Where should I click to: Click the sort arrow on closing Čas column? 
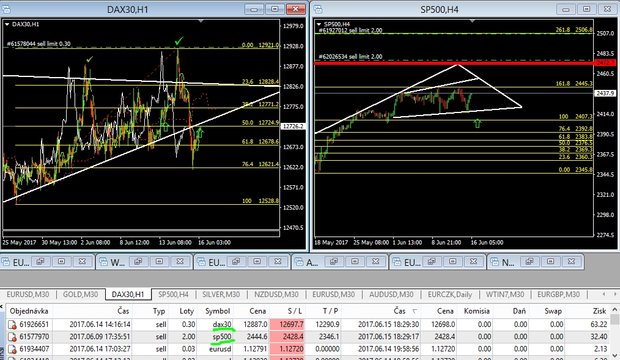point(415,311)
